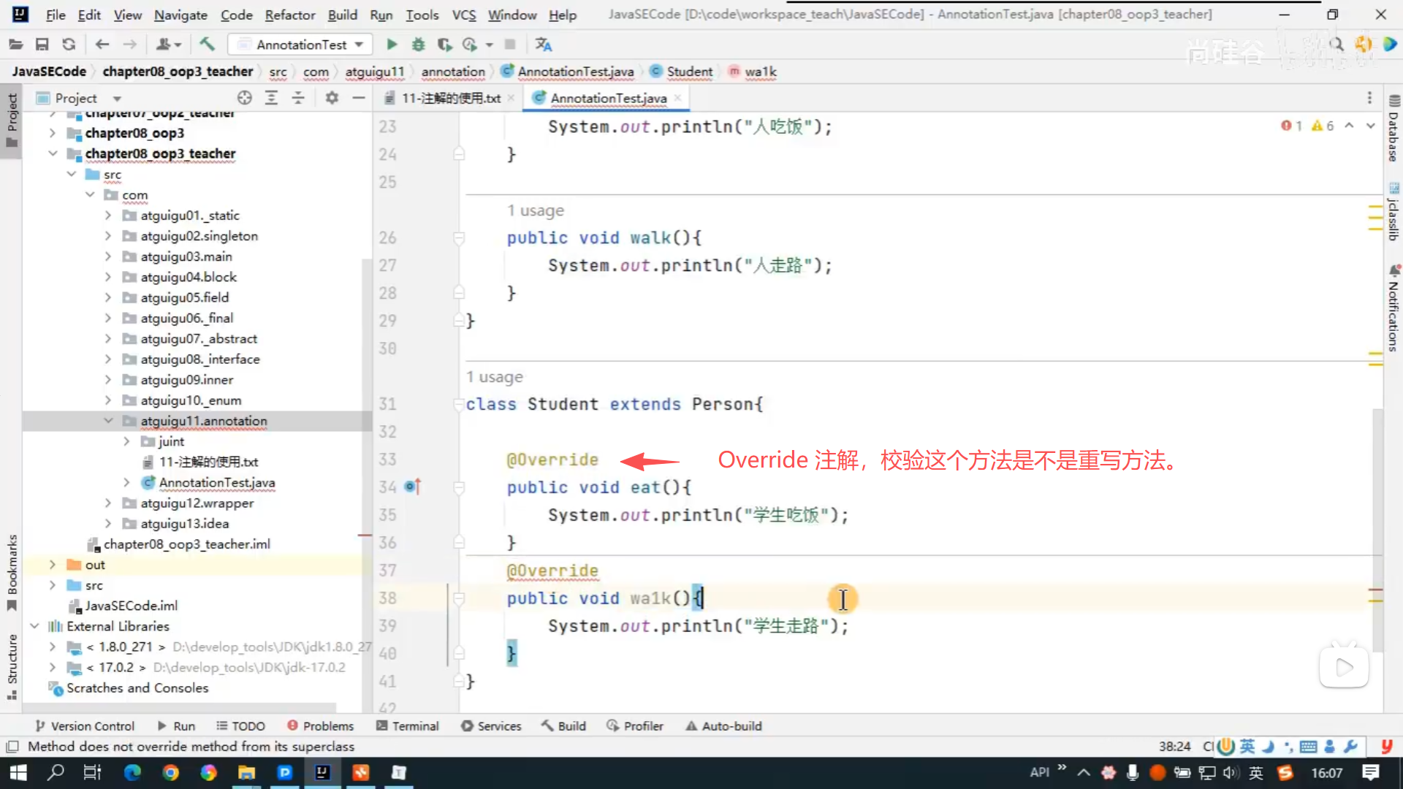Click the Select Opened File target icon
The width and height of the screenshot is (1403, 789).
[x=244, y=98]
